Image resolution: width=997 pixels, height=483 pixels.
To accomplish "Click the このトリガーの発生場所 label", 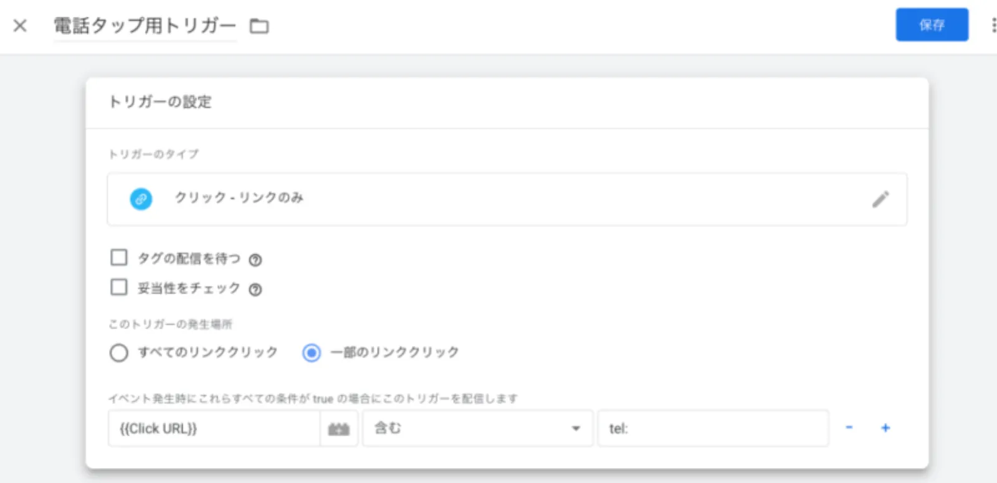I will [x=170, y=324].
